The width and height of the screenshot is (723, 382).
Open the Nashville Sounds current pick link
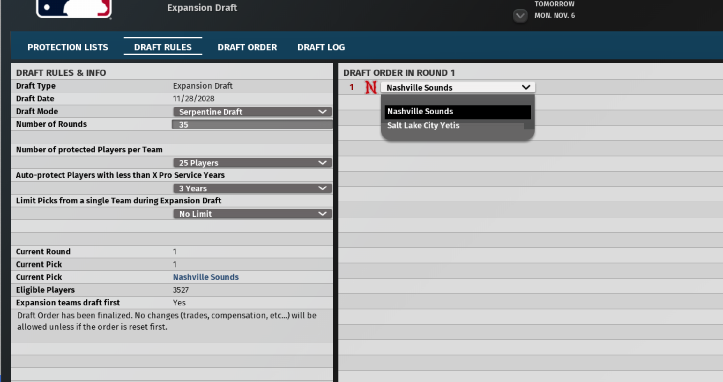point(206,277)
